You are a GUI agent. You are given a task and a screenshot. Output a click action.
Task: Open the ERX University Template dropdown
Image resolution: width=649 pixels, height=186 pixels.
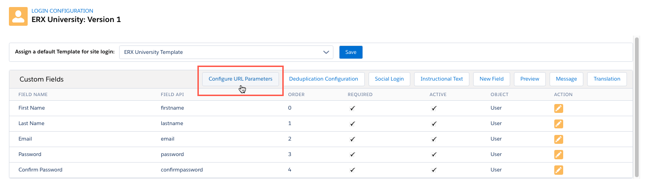pos(226,52)
